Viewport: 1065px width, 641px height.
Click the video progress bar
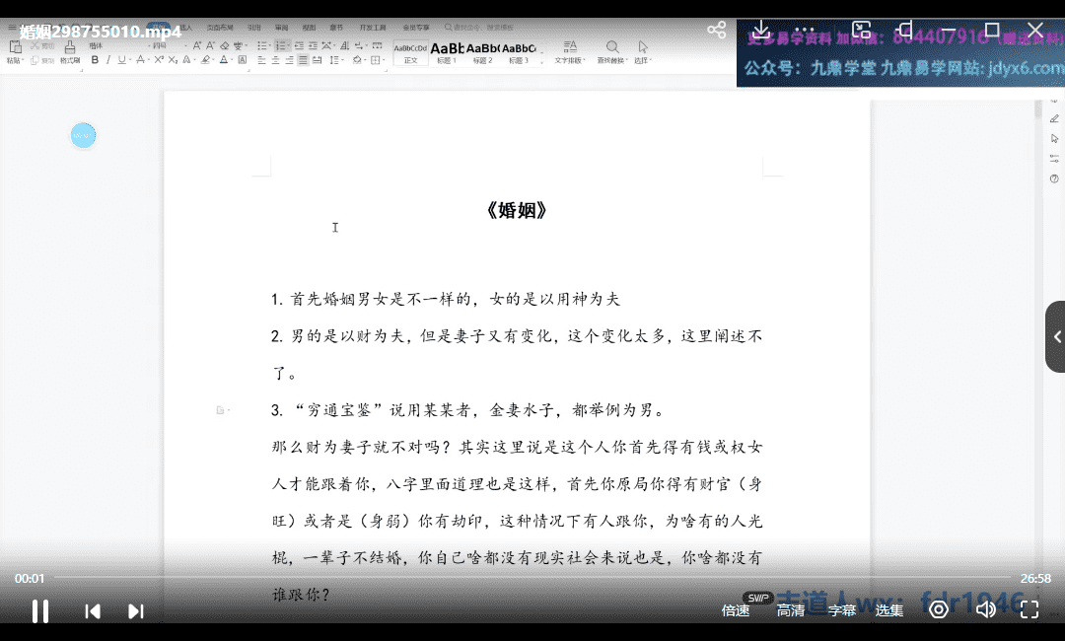tap(532, 578)
